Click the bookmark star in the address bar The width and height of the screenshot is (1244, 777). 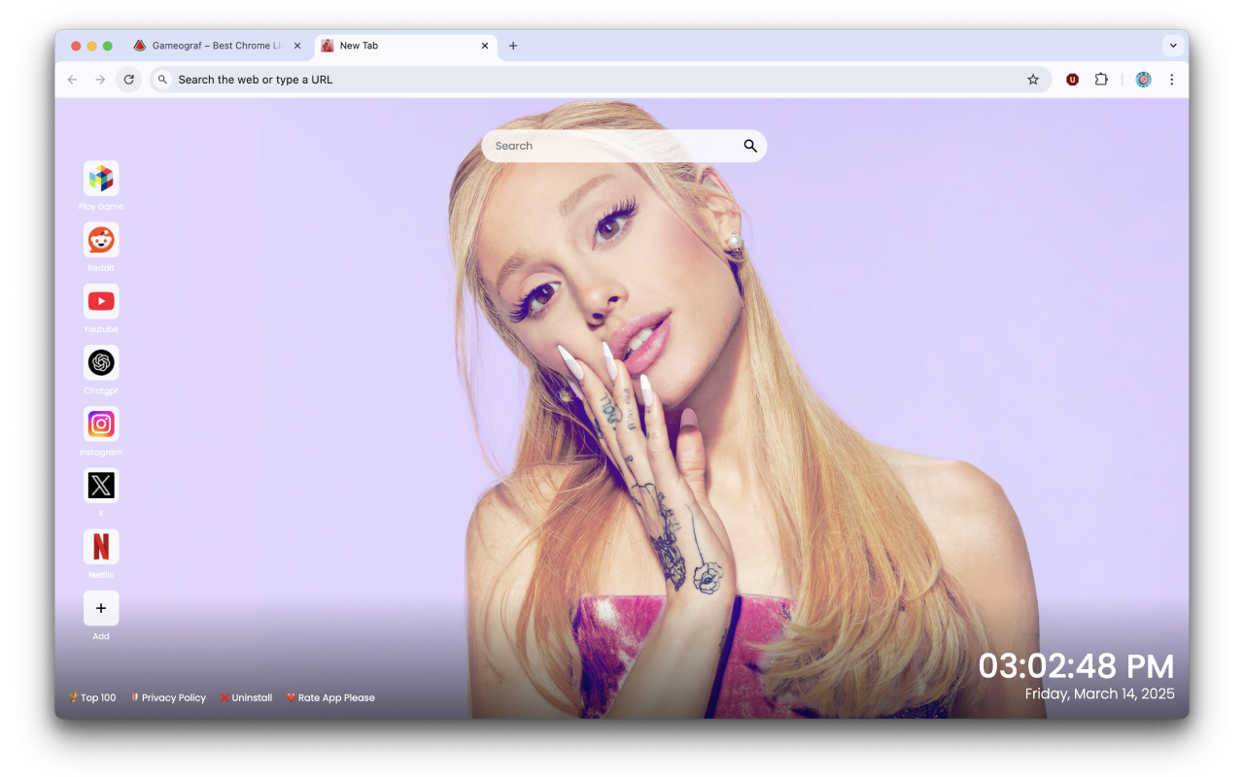point(1033,80)
